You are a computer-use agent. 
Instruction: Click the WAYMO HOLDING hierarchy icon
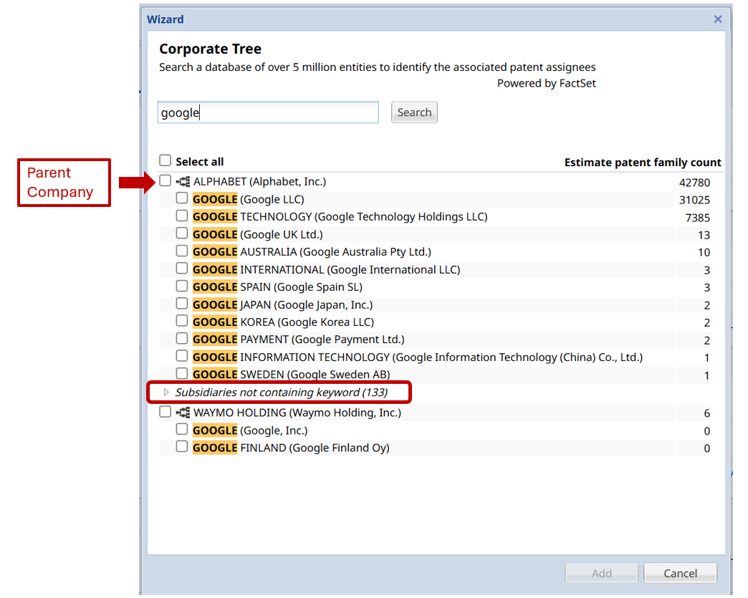pyautogui.click(x=183, y=413)
